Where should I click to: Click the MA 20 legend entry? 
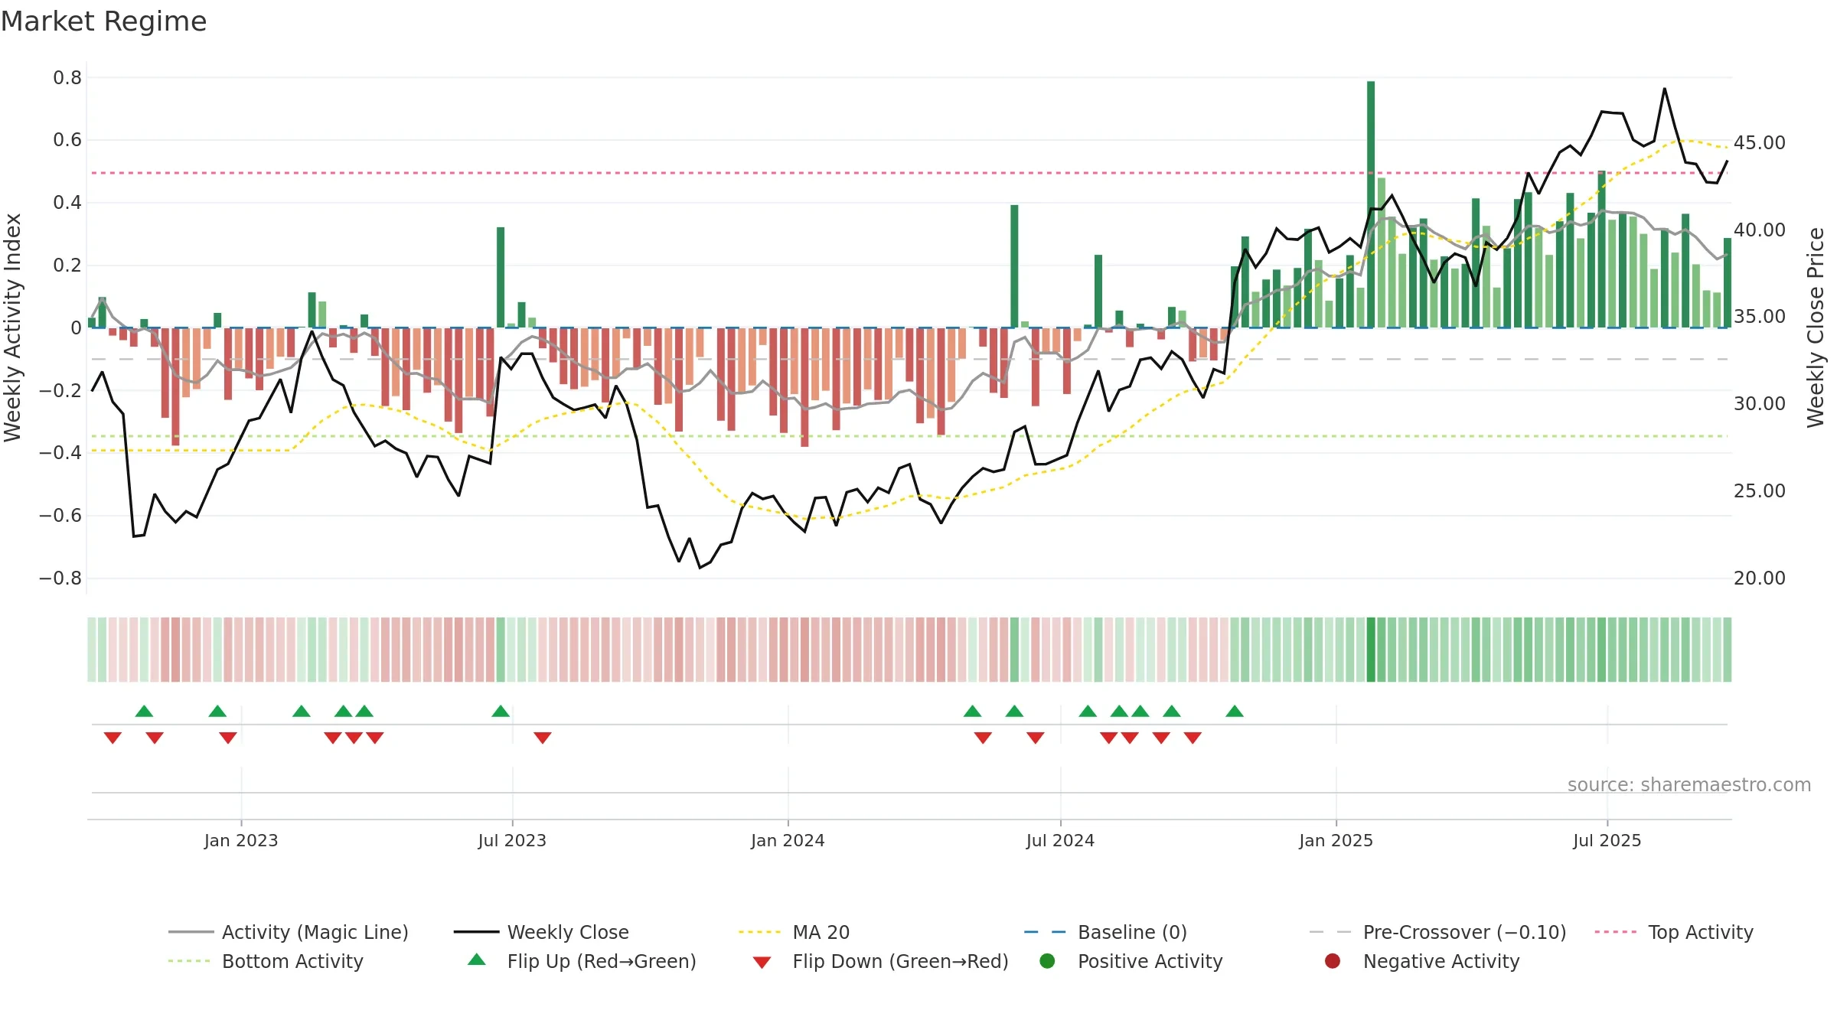tap(794, 932)
